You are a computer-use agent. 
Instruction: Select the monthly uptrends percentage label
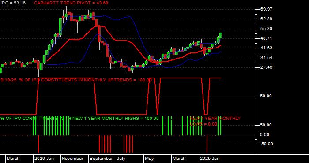[x=76, y=80]
